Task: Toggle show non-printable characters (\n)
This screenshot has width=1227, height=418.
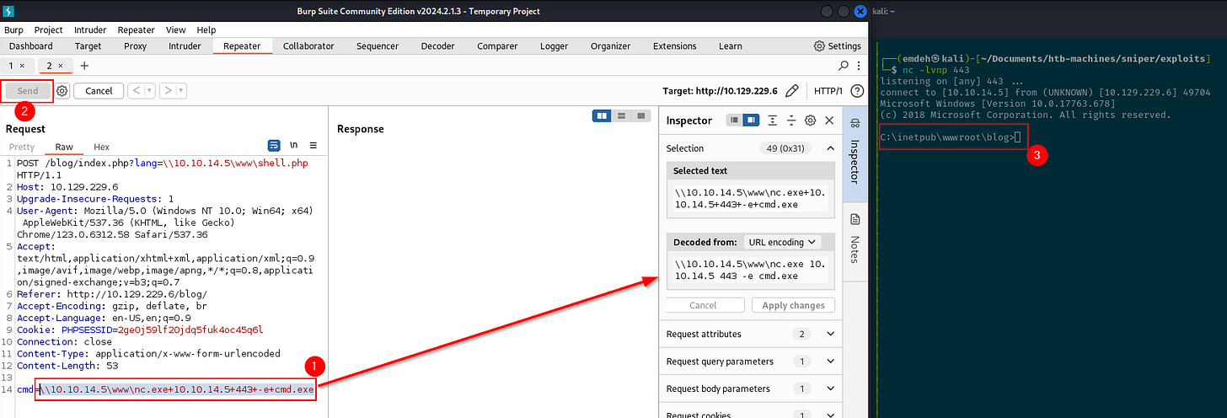Action: [x=294, y=146]
